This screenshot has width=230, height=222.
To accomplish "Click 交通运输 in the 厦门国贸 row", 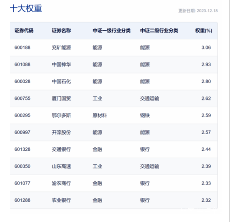I will tap(150, 98).
